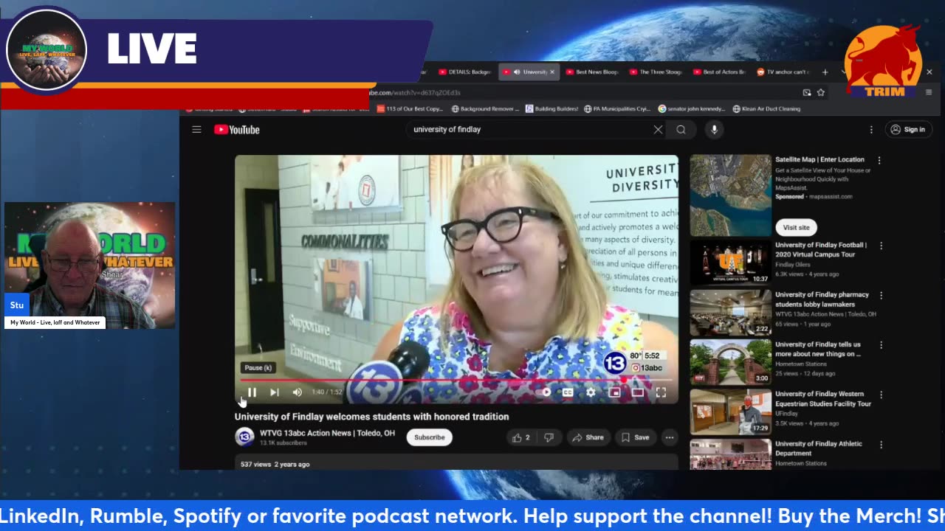This screenshot has height=531, width=945.
Task: Open pharmacy students lobby lawmakers title
Action: [x=822, y=299]
